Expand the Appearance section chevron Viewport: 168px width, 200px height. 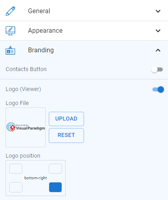pos(158,31)
